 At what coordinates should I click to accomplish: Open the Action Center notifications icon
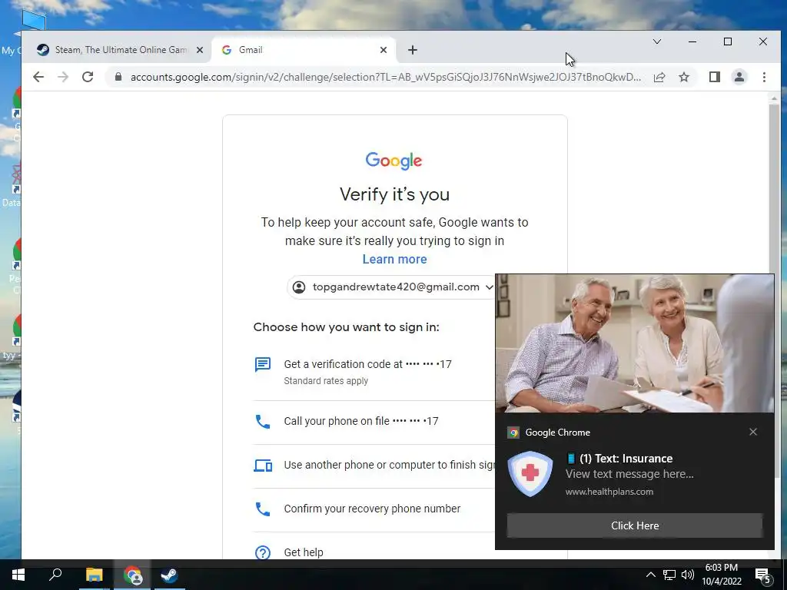click(763, 575)
